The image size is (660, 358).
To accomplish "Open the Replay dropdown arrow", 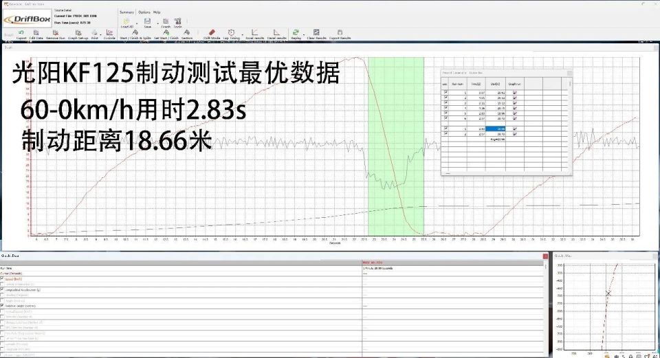I will 304,34.
